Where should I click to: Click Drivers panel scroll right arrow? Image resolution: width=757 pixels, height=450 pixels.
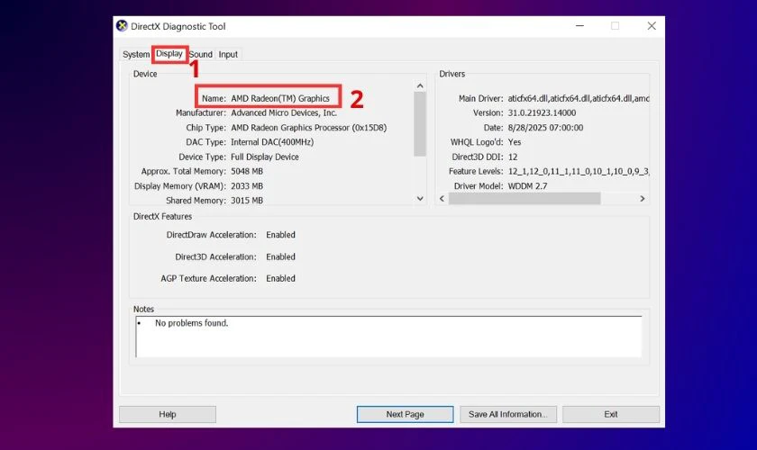(642, 198)
